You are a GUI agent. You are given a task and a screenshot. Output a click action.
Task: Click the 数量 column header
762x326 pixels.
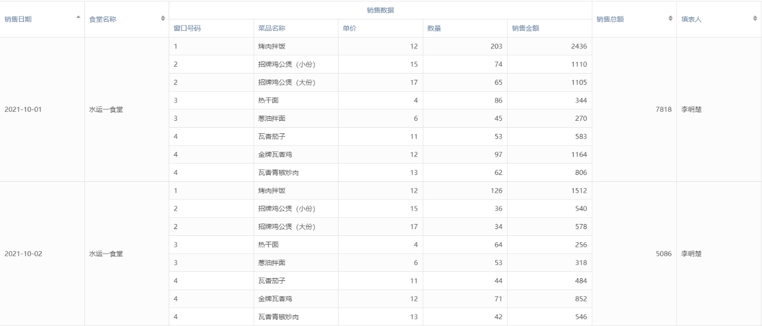click(434, 28)
